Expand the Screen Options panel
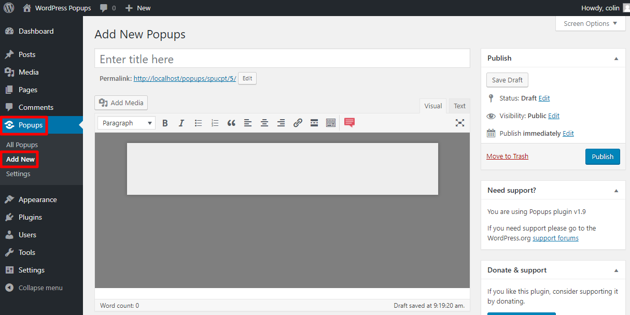This screenshot has height=315, width=630. pyautogui.click(x=590, y=23)
